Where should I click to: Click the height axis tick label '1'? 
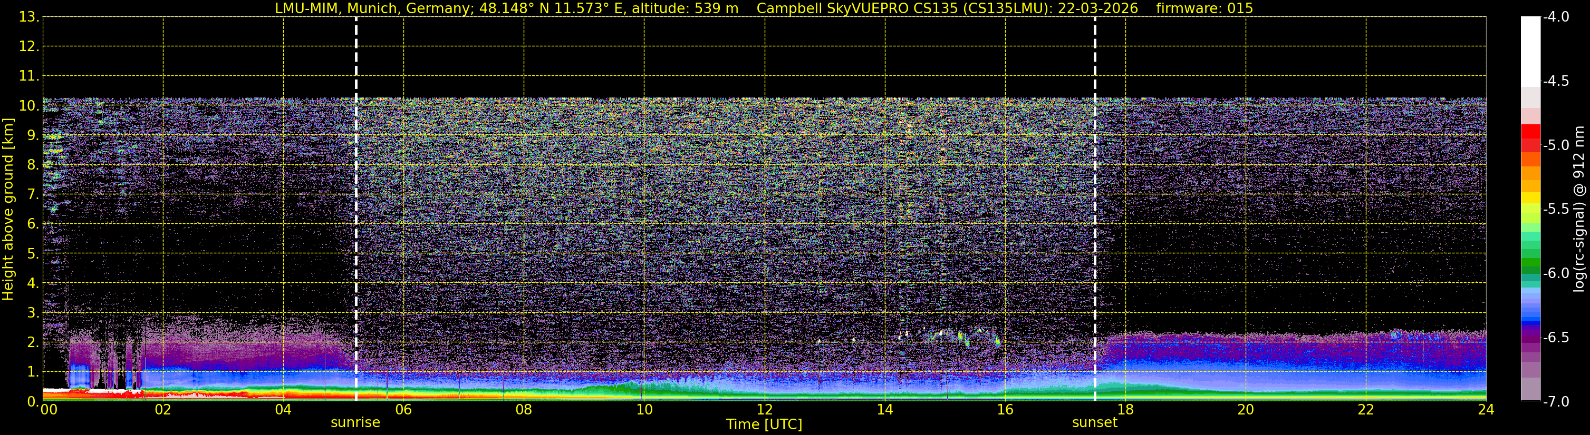coord(32,372)
